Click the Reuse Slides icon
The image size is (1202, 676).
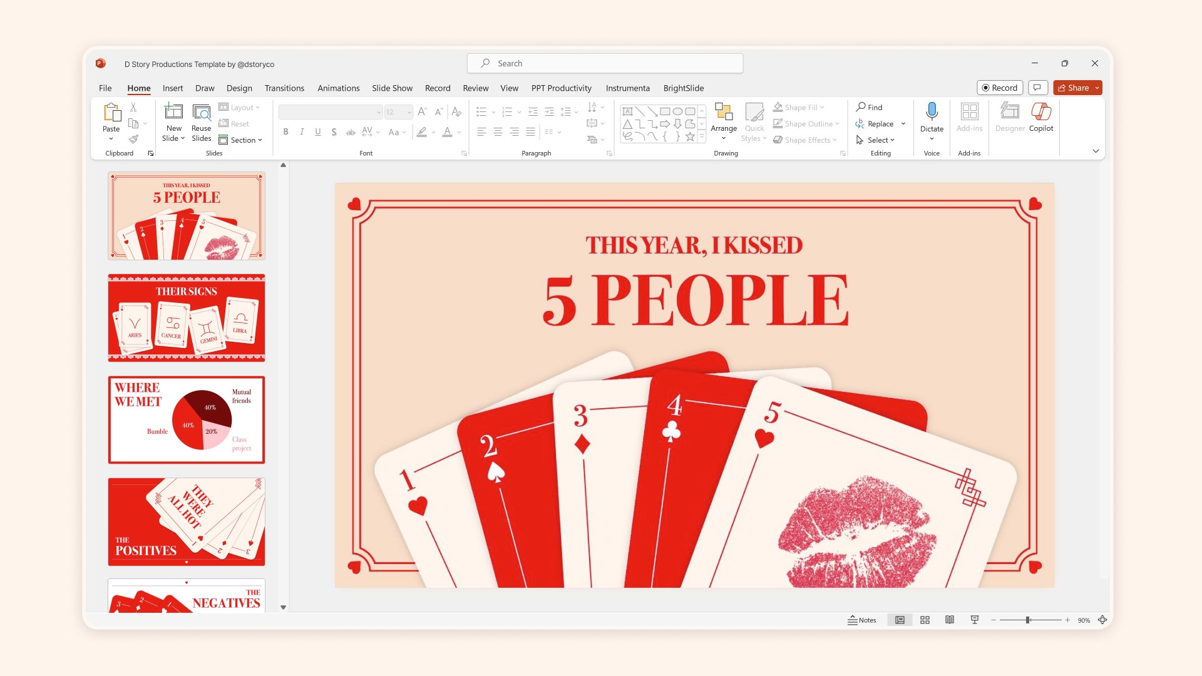[201, 113]
